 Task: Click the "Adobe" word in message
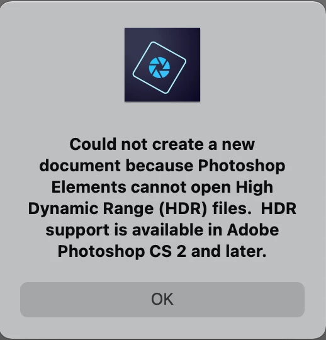click(253, 230)
